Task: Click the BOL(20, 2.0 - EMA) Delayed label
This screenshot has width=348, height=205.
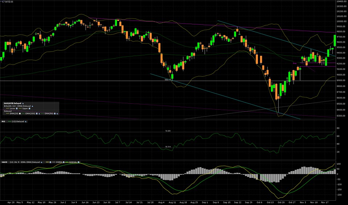Action: (17, 106)
